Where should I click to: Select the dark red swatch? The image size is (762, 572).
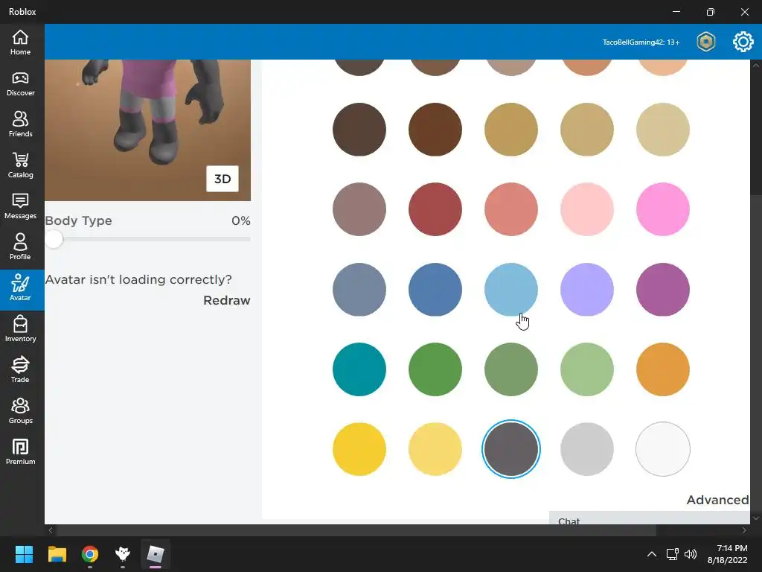tap(435, 209)
